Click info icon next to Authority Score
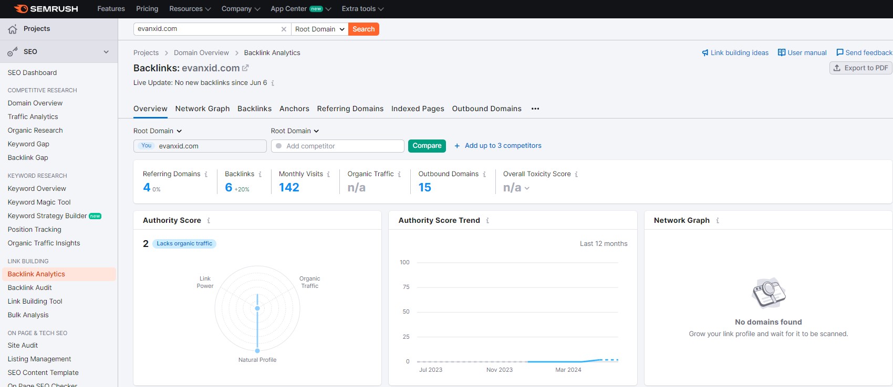893x387 pixels. (x=209, y=221)
